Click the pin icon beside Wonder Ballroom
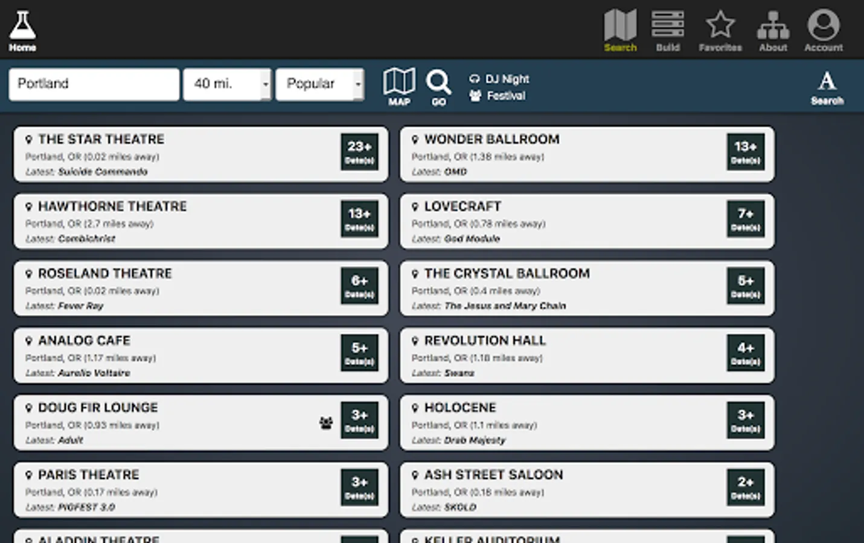This screenshot has width=864, height=543. tap(415, 139)
